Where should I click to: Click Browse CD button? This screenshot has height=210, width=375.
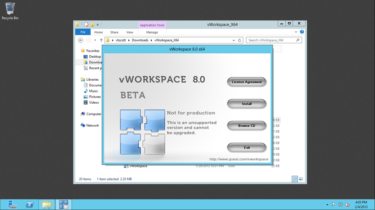246,126
